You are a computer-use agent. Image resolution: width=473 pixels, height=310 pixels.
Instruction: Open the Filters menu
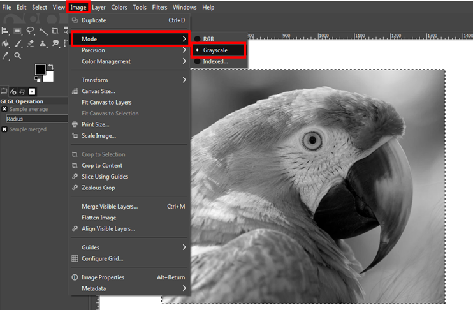159,8
